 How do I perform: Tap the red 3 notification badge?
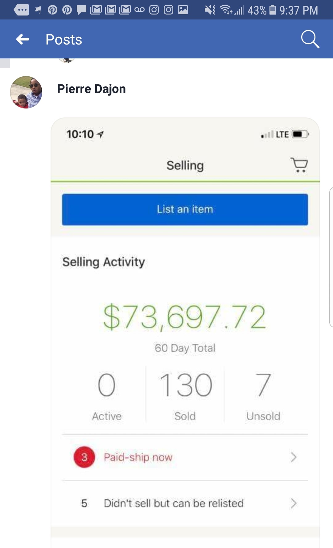point(84,457)
